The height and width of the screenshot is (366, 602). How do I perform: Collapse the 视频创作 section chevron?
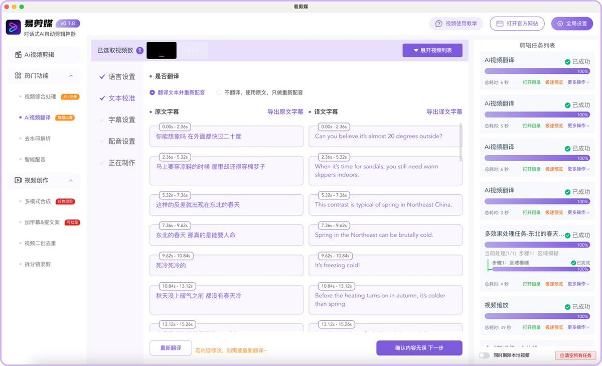[x=71, y=180]
